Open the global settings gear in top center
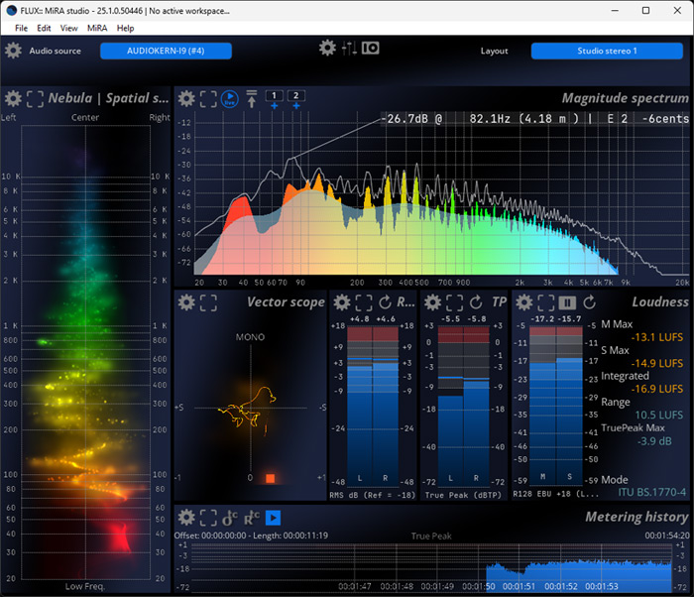Viewport: 694px width, 597px height. coord(327,48)
